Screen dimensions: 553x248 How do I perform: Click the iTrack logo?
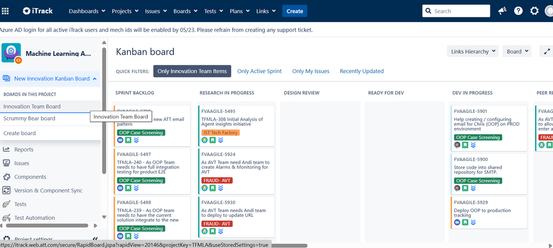click(x=38, y=11)
